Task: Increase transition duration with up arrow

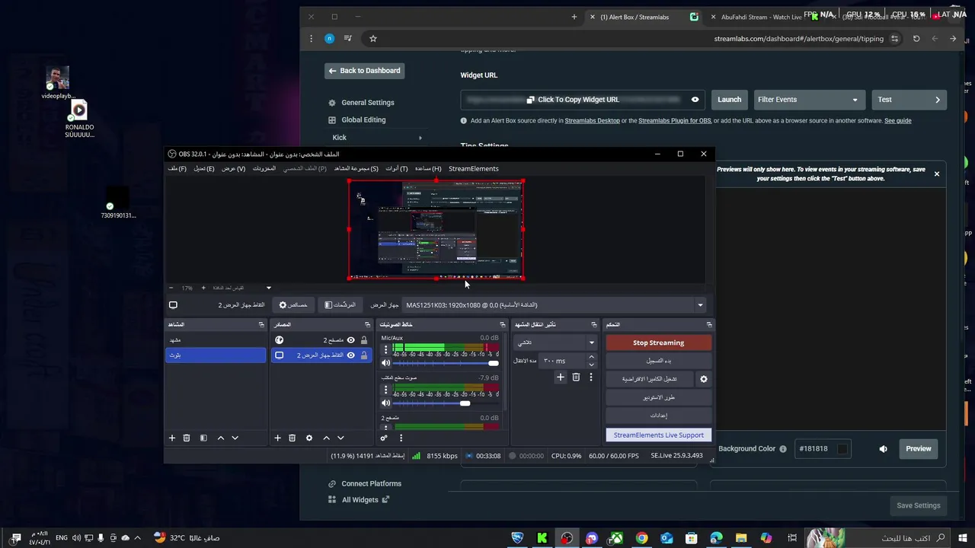Action: 591,357
